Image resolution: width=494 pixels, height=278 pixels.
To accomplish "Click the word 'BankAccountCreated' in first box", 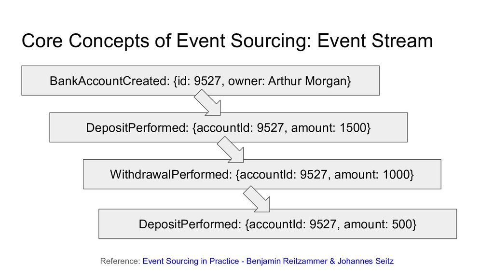I will point(108,81).
